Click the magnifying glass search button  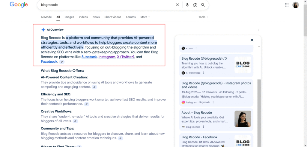click(x=203, y=5)
